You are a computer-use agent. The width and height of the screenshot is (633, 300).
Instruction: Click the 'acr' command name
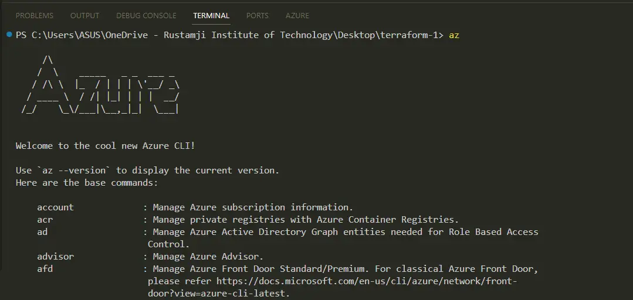(45, 220)
